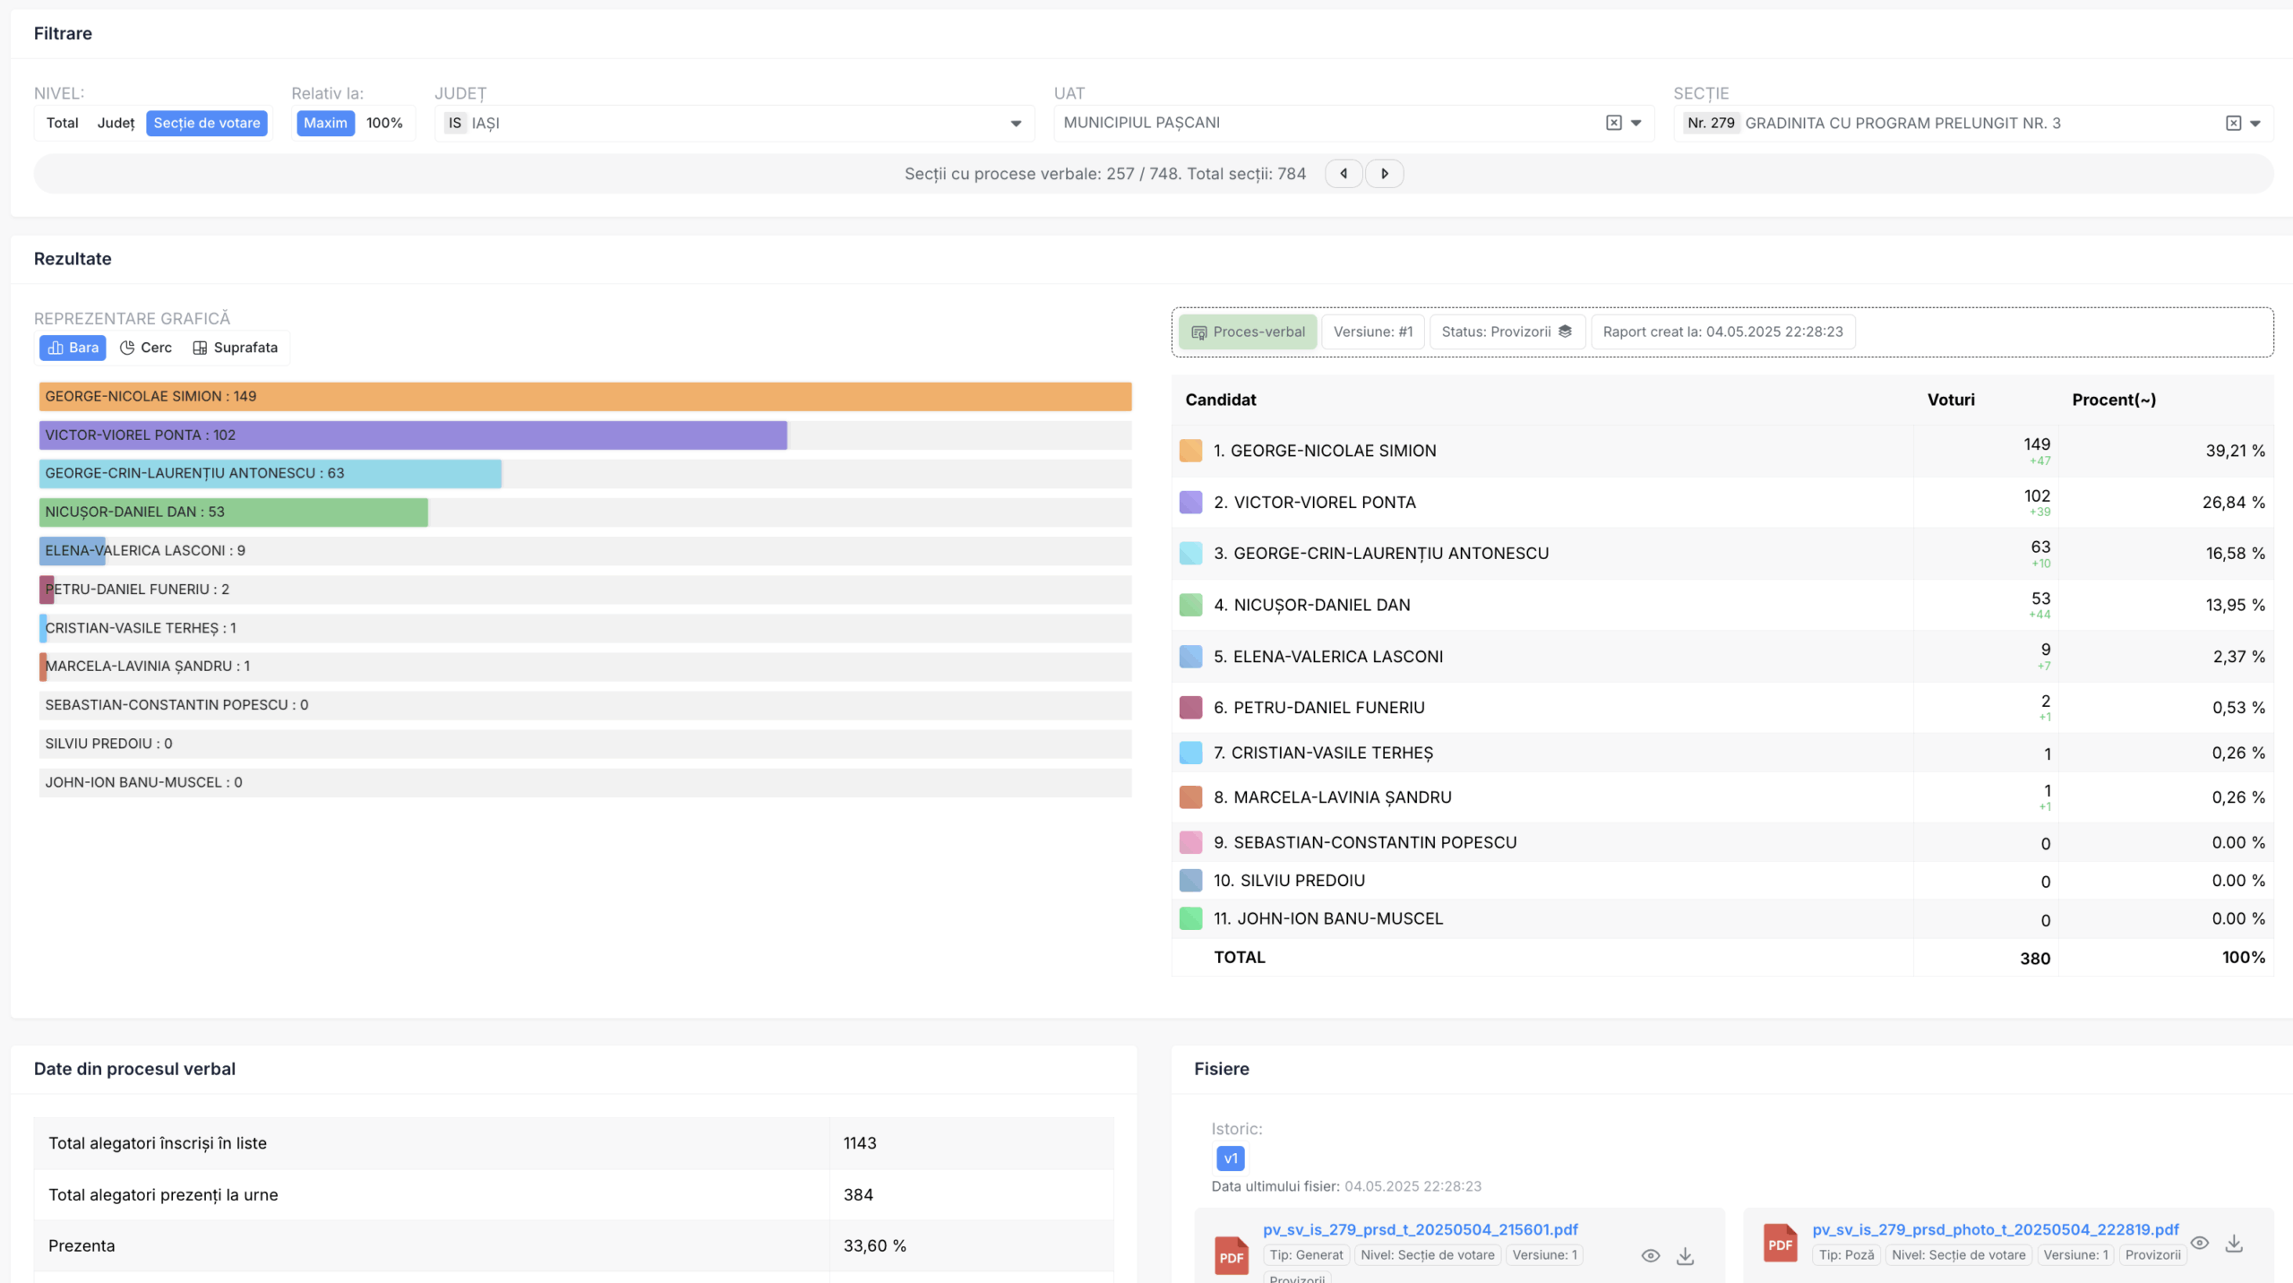2293x1283 pixels.
Task: Click the next section arrow button
Action: [1384, 174]
